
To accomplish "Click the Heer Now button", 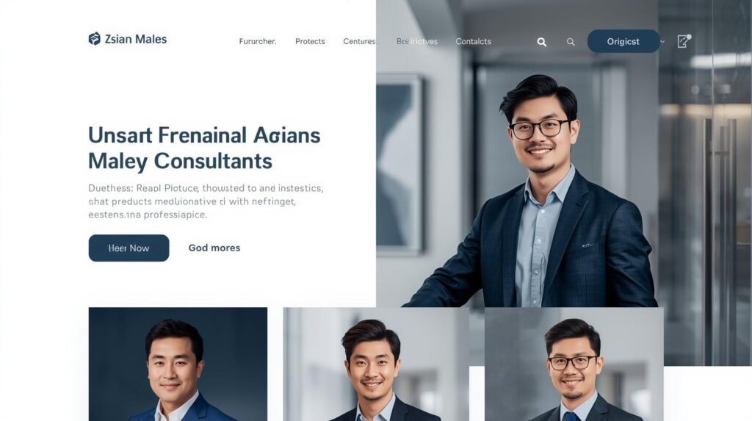I will click(x=129, y=248).
